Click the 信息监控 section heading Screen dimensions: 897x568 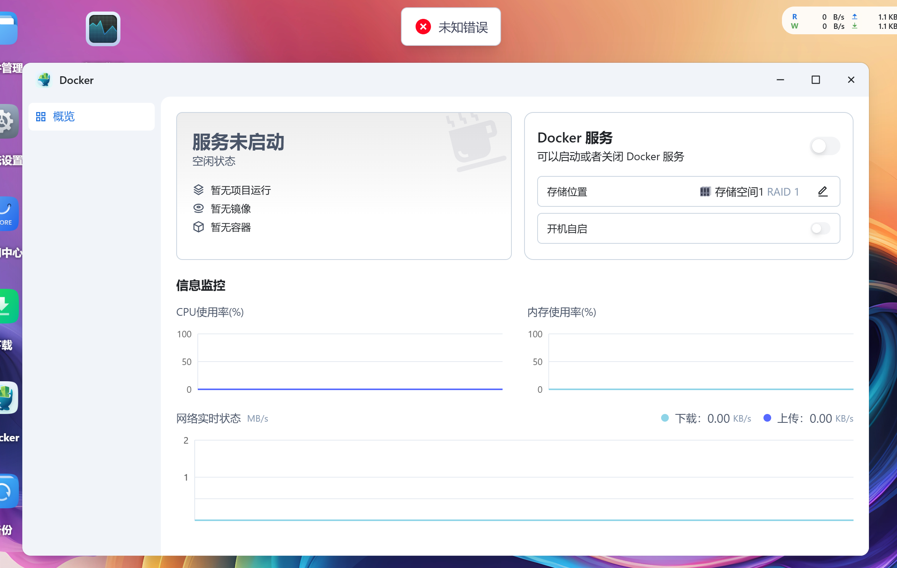(201, 285)
